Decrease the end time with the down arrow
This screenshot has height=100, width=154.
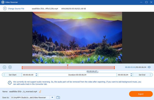131,76
